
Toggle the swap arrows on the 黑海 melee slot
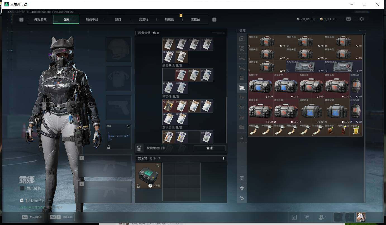click(x=128, y=127)
